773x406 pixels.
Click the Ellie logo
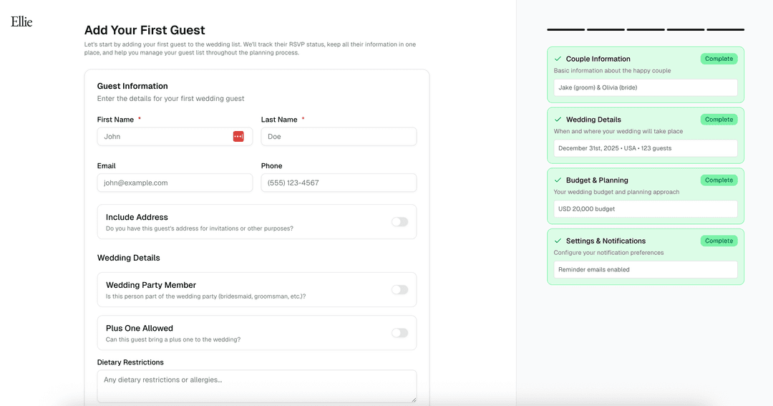21,21
